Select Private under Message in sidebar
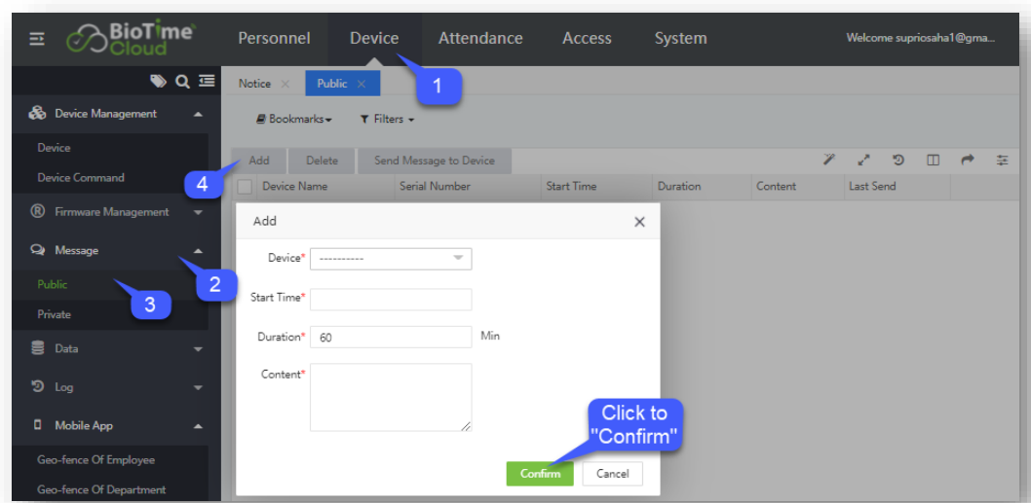Viewport: 1031px width, 503px height. (55, 314)
